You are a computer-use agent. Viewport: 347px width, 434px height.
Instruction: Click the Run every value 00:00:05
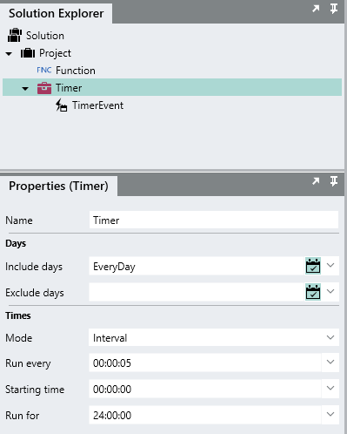click(112, 363)
